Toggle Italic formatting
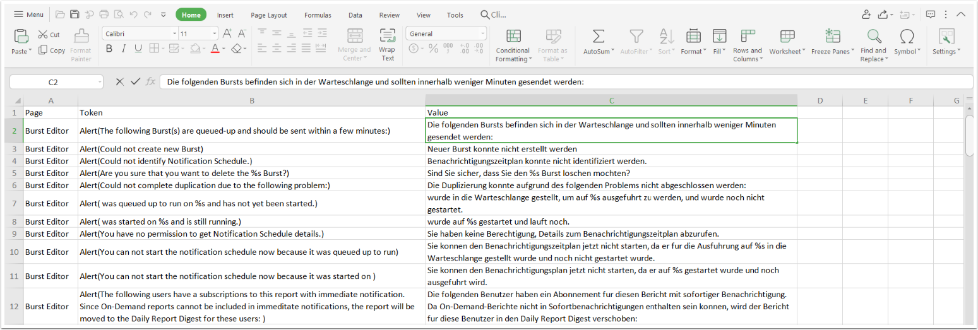Image resolution: width=978 pixels, height=330 pixels. coord(123,49)
